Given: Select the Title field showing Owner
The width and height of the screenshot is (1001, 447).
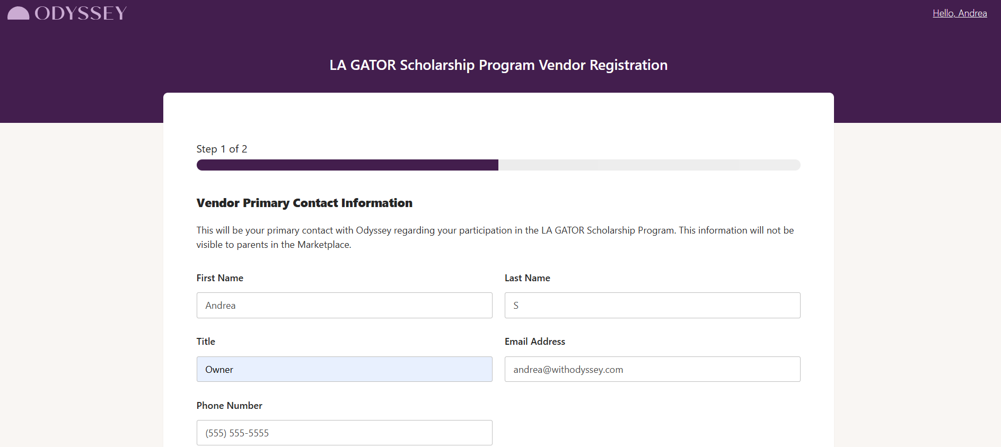Looking at the screenshot, I should point(344,369).
